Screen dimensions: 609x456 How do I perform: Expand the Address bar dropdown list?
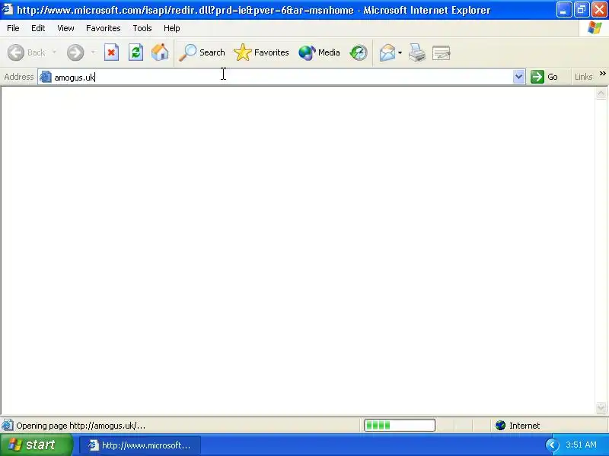518,77
